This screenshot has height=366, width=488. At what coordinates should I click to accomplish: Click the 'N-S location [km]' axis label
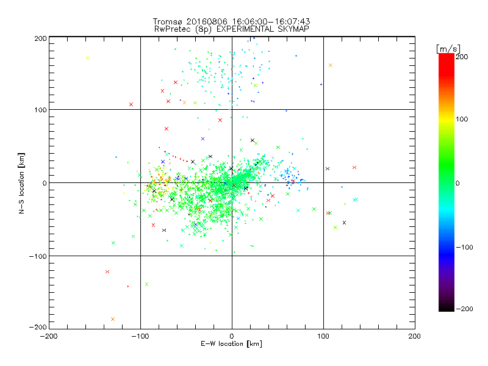[x=21, y=184]
